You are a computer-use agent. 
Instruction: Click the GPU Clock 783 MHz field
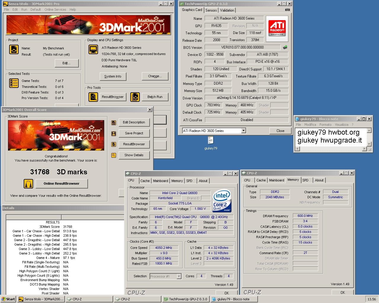pos(214,105)
